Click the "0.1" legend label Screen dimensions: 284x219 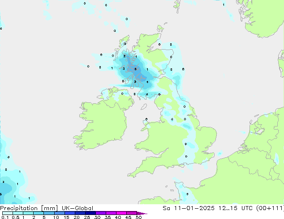[x=5, y=217]
